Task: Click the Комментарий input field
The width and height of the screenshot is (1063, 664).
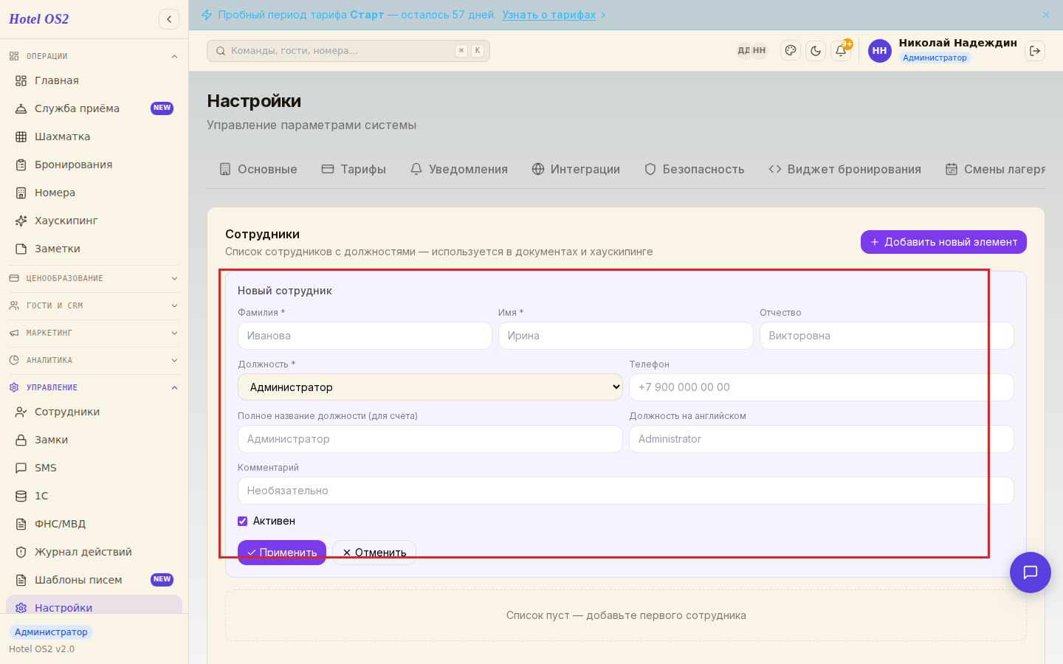Action: point(626,491)
